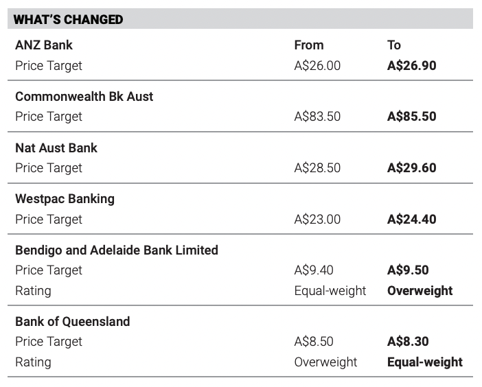
Task: Click ANZ Bank's new target A$26.90
Action: (411, 66)
